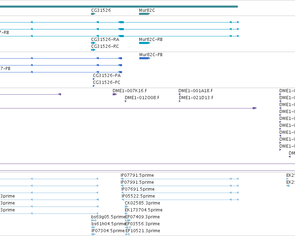Select CK02585.3prime EST label
The width and height of the screenshot is (295, 236).
point(142,203)
